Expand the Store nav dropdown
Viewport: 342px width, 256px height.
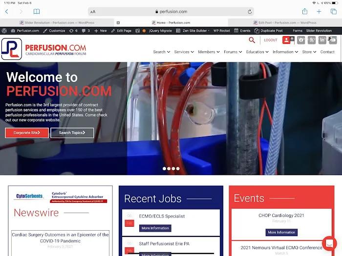coord(309,52)
